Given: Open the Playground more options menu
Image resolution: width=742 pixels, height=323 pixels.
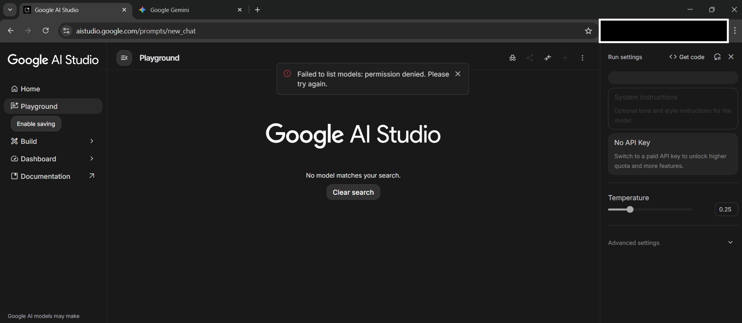Looking at the screenshot, I should [x=582, y=58].
